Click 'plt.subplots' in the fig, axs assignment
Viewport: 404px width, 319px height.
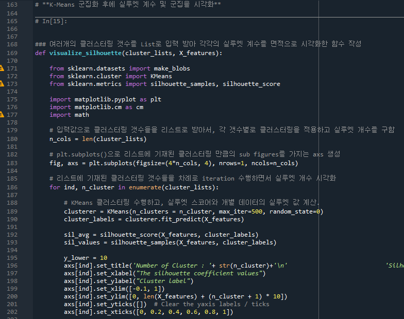point(110,163)
